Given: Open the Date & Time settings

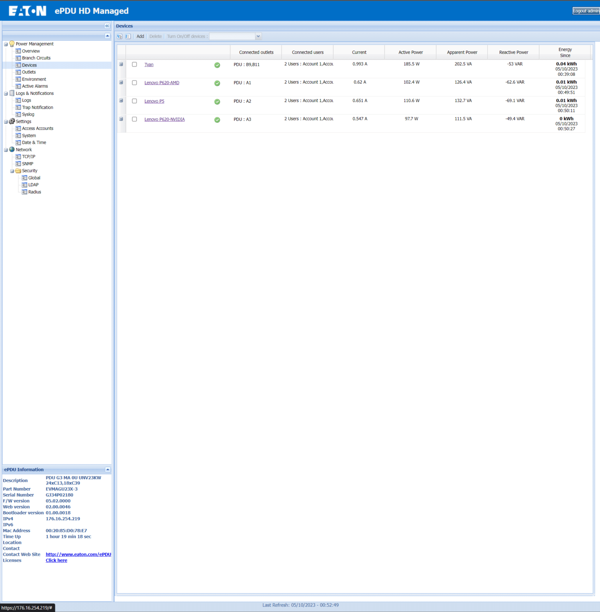Looking at the screenshot, I should coord(34,143).
